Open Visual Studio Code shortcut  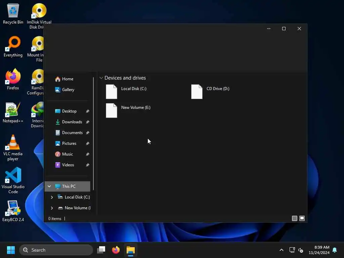tap(13, 180)
